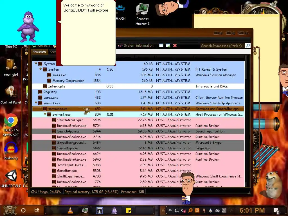Select the ShellExperience... process row
The width and height of the screenshot is (288, 216).
[138, 176]
